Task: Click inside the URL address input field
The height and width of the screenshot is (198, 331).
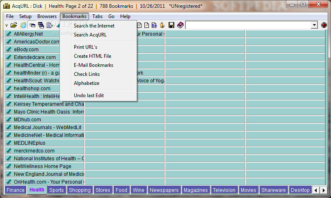Action: pos(248,25)
